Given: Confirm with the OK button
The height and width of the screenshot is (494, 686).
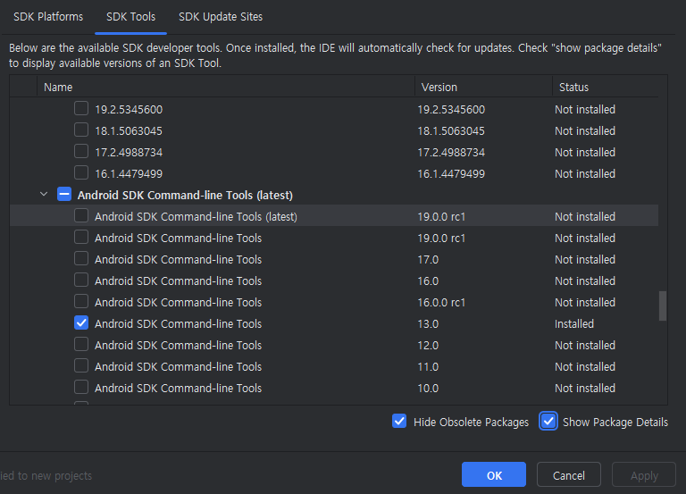Looking at the screenshot, I should pyautogui.click(x=494, y=474).
